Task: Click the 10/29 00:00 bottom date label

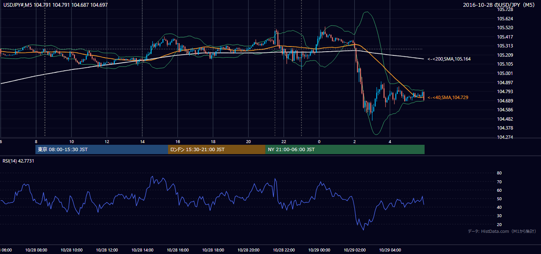Action: [x=319, y=250]
